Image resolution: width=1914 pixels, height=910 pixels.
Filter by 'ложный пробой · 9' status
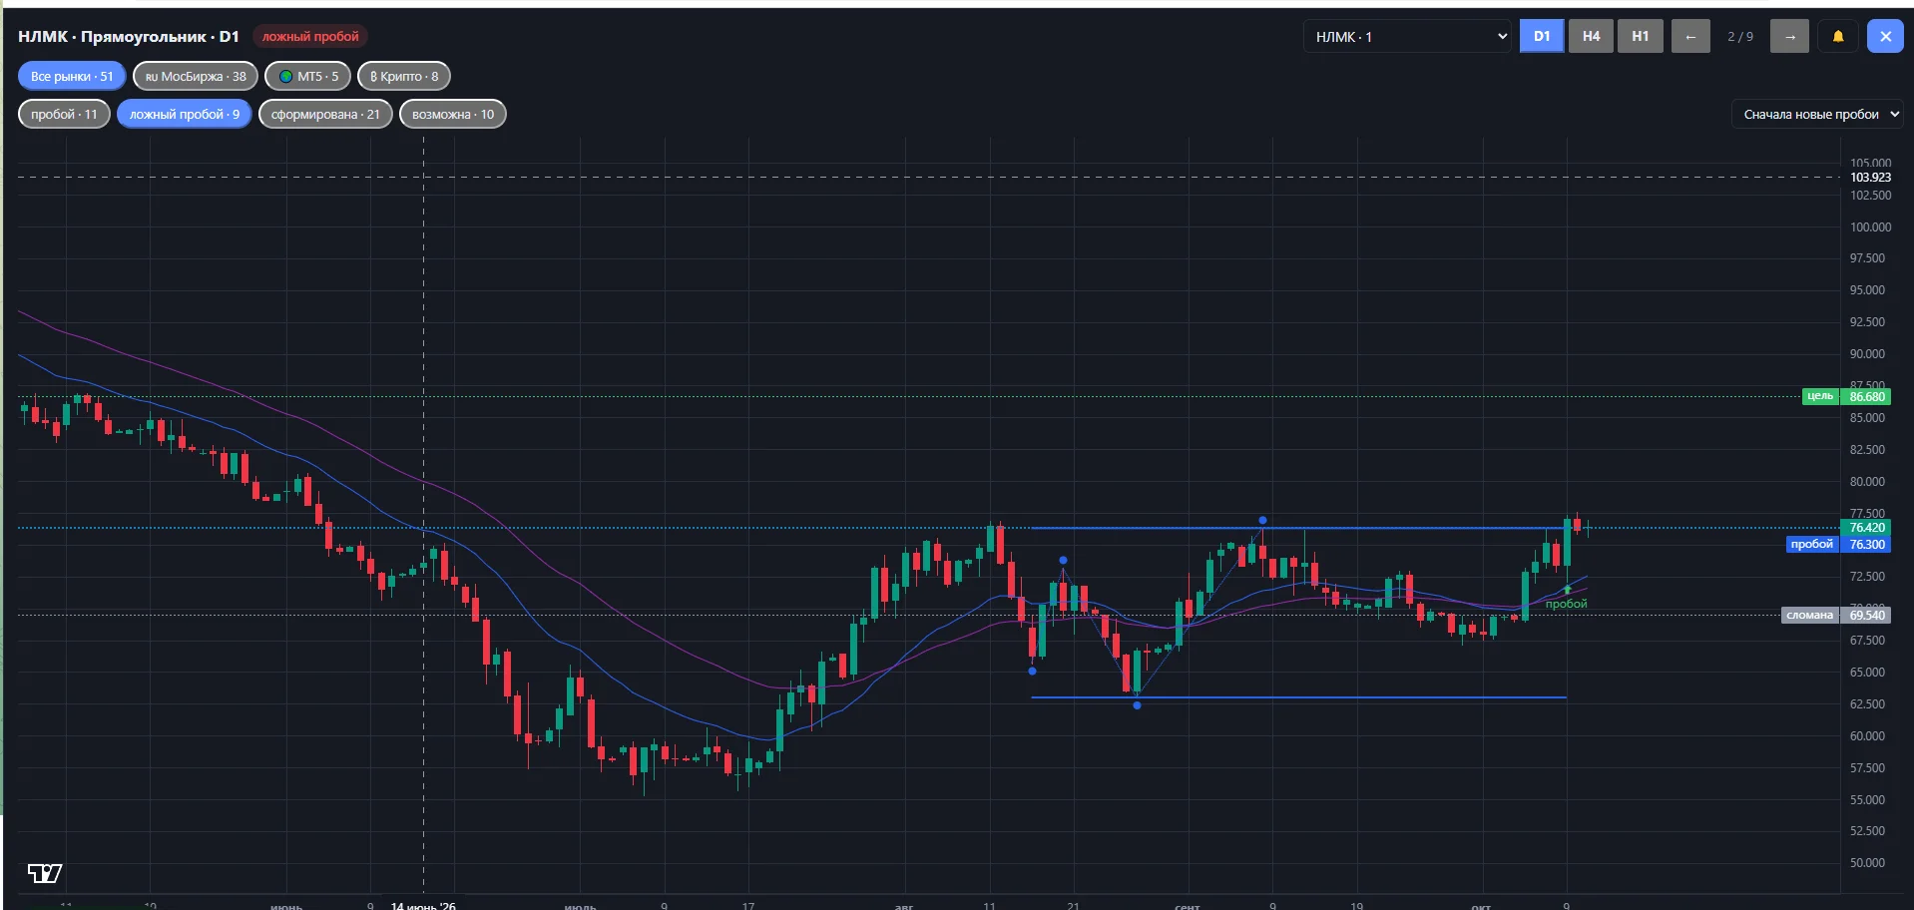[x=185, y=114]
